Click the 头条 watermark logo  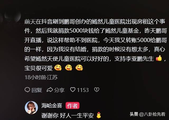coord(134,114)
